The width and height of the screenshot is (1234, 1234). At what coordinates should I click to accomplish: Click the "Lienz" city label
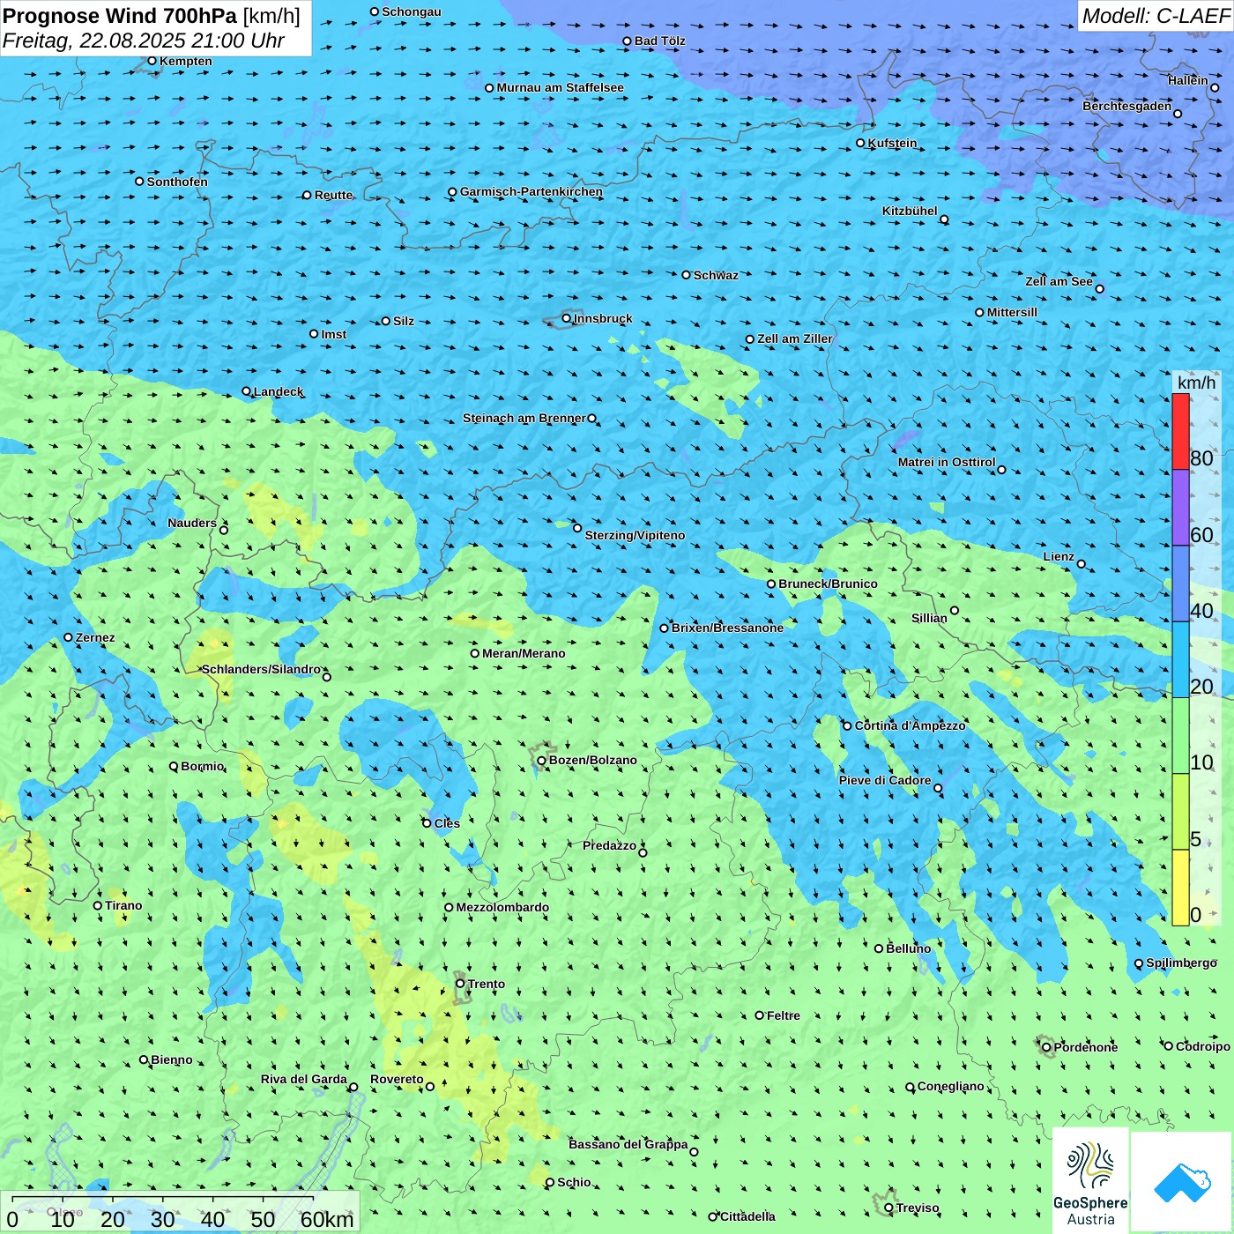click(x=1059, y=556)
